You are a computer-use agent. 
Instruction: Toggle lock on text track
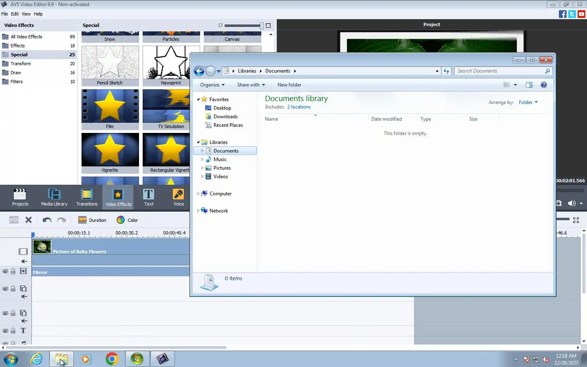tap(13, 331)
